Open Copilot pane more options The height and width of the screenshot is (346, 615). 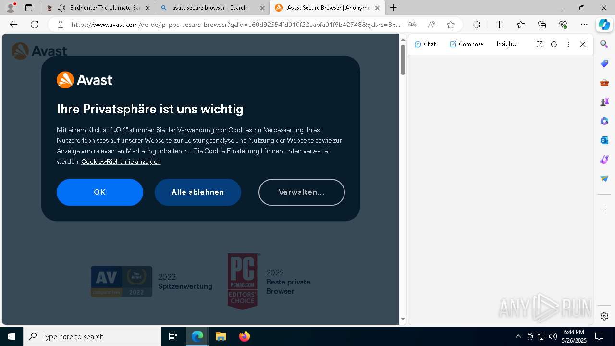(568, 44)
